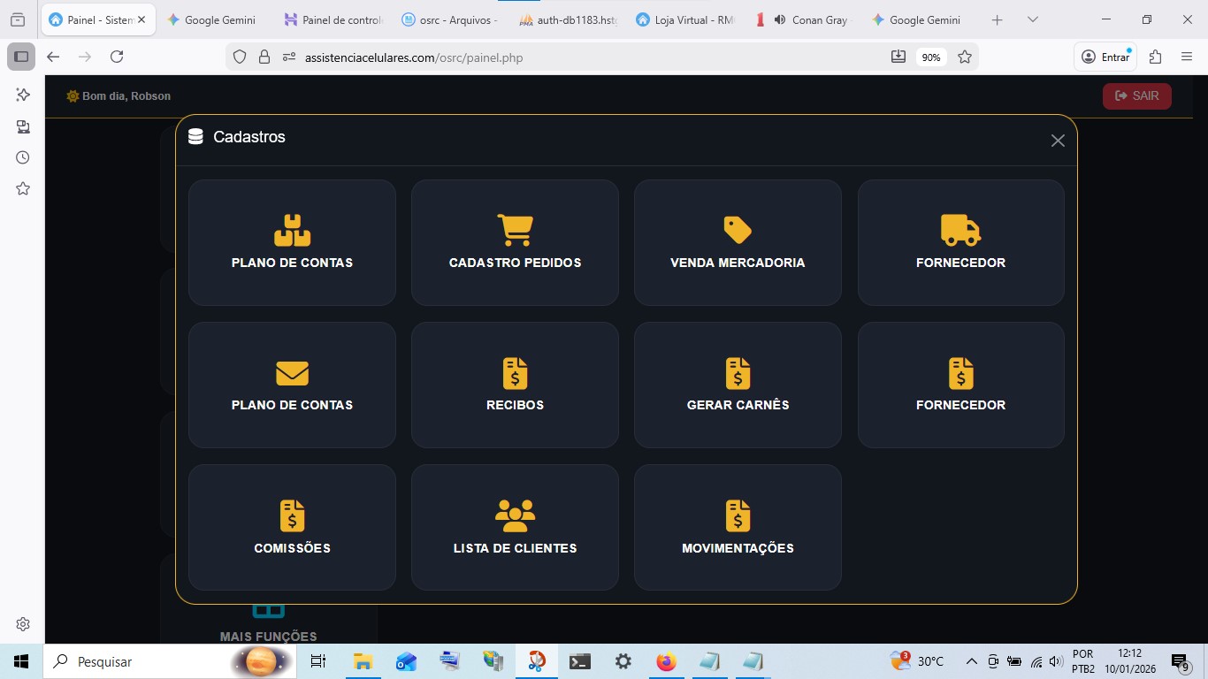Expand the list all tabs dropdown arrow
Screen dimensions: 1208x679
tap(1034, 19)
